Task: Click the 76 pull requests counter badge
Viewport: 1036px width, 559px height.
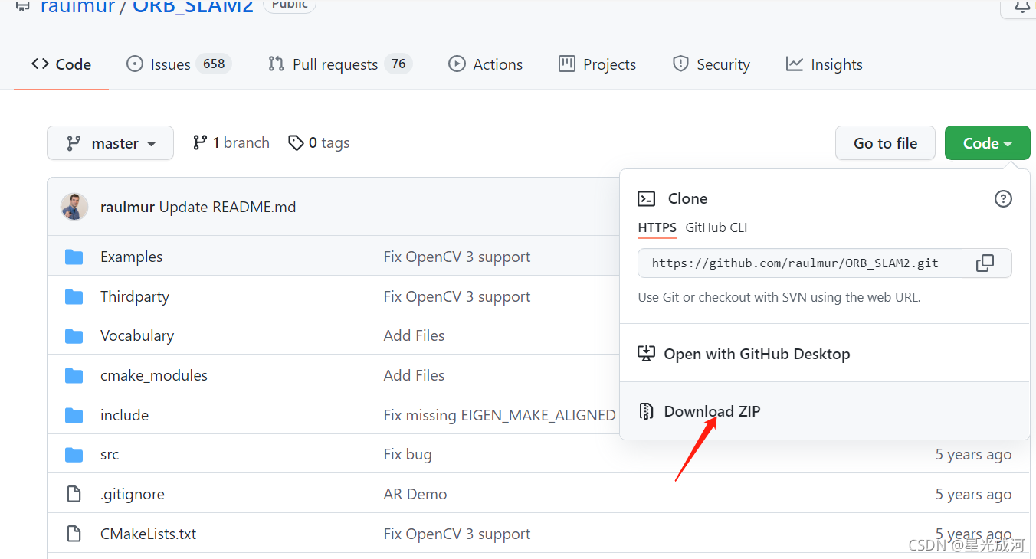Action: [398, 64]
